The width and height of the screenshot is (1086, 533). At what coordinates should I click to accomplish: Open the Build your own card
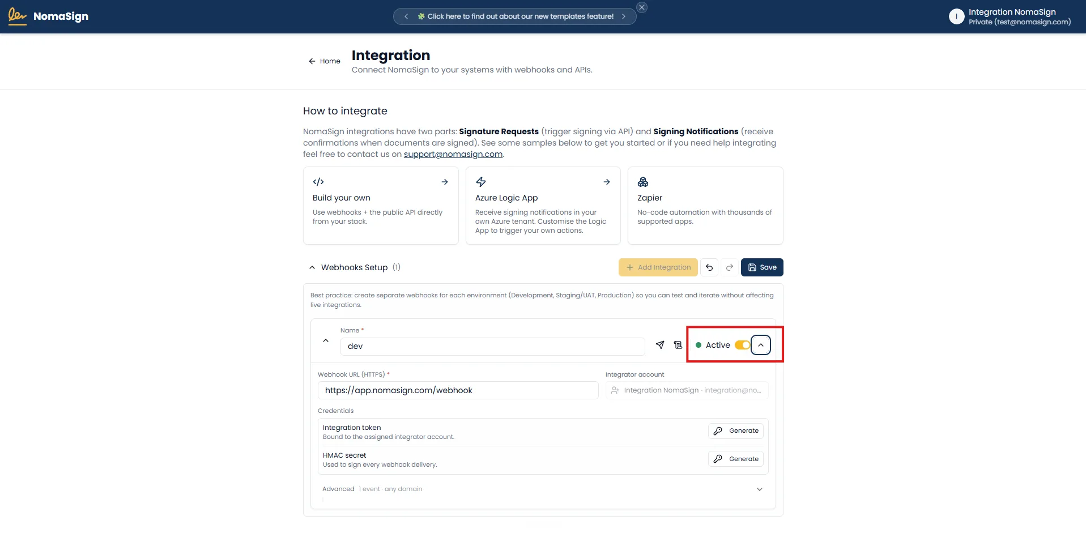[381, 206]
